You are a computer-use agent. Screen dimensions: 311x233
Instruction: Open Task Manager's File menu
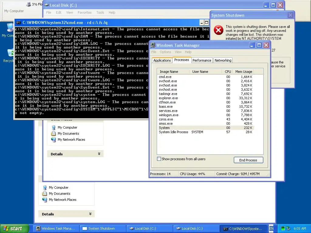[154, 52]
